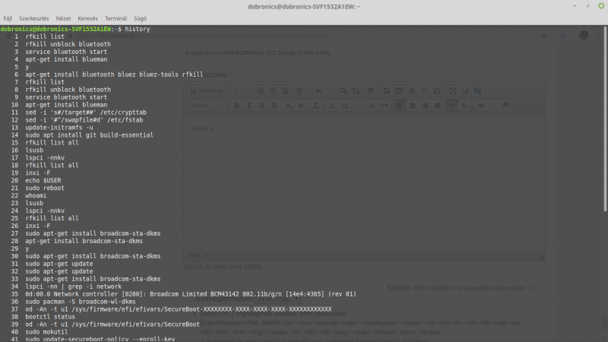Click the 'bootctl status' history line
Image resolution: width=608 pixels, height=342 pixels.
point(50,316)
